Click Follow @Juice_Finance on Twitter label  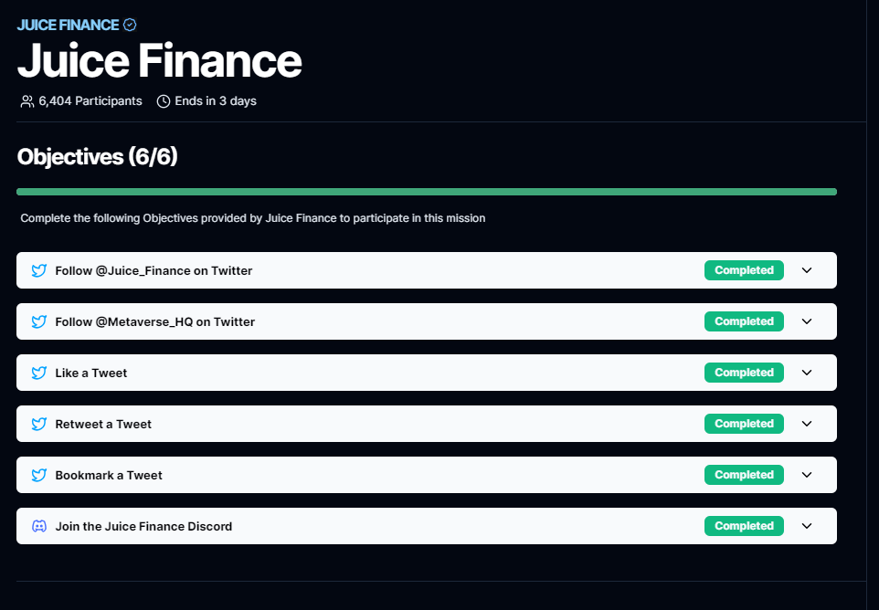click(x=154, y=270)
